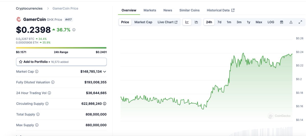Click the $0.2401 range high value
This screenshot has height=136, width=306.
pos(101,52)
